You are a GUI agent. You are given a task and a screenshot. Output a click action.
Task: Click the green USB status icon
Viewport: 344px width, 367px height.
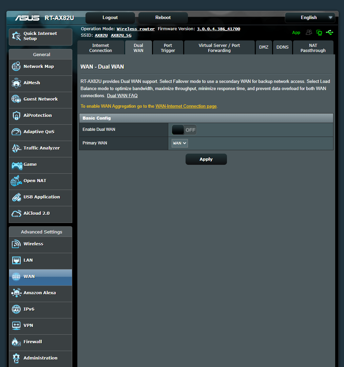pos(329,32)
